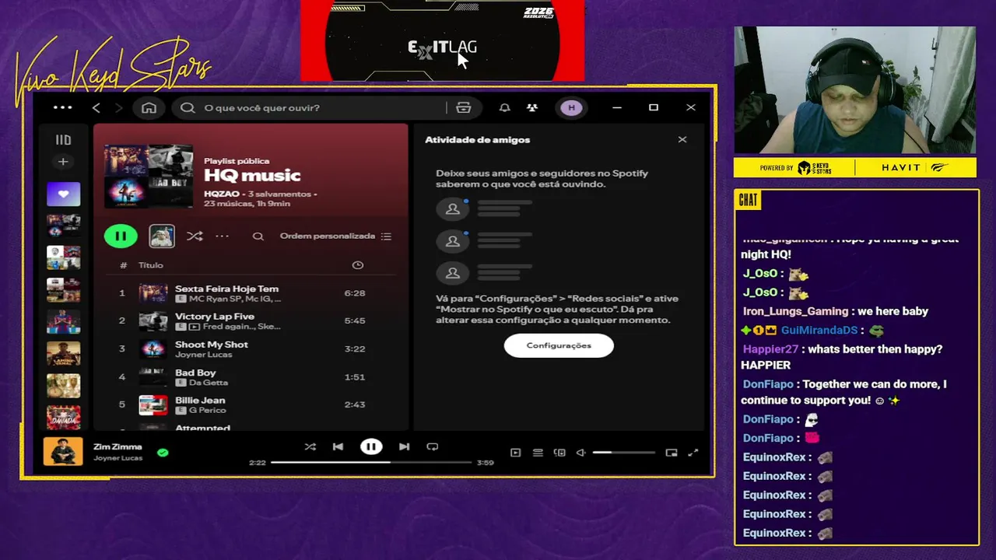996x560 pixels.
Task: Skip to the previous track
Action: click(338, 446)
